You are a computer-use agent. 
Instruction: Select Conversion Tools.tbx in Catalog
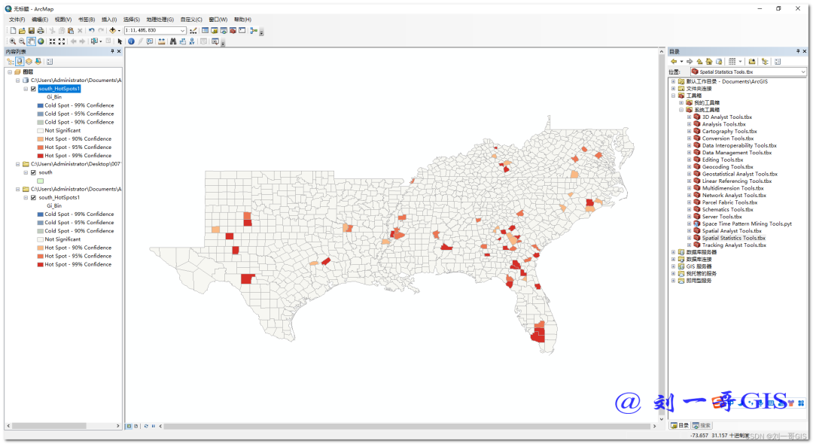[728, 138]
